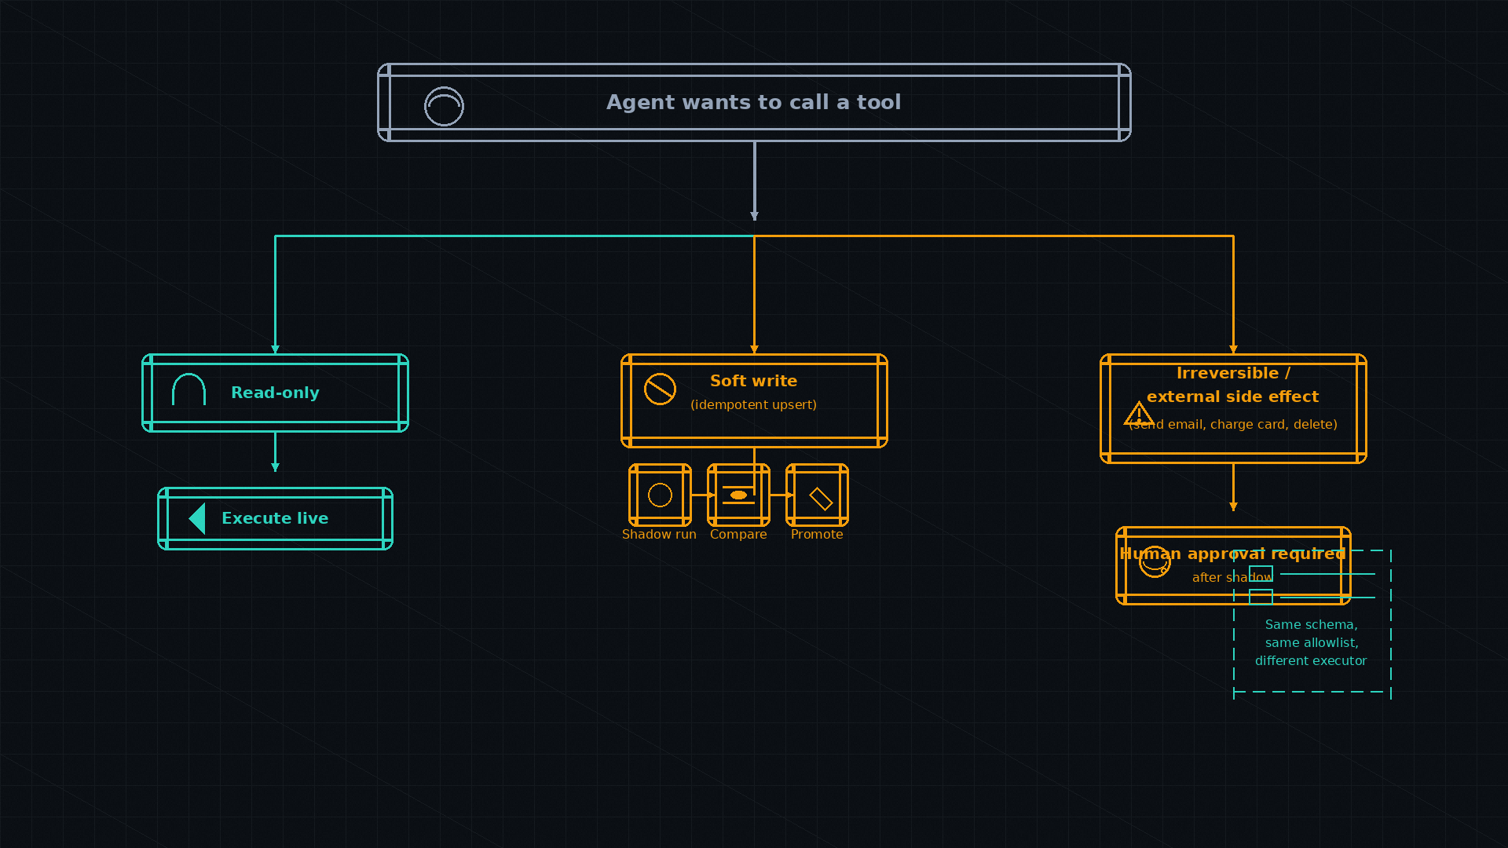Select the Execute live node

[275, 518]
